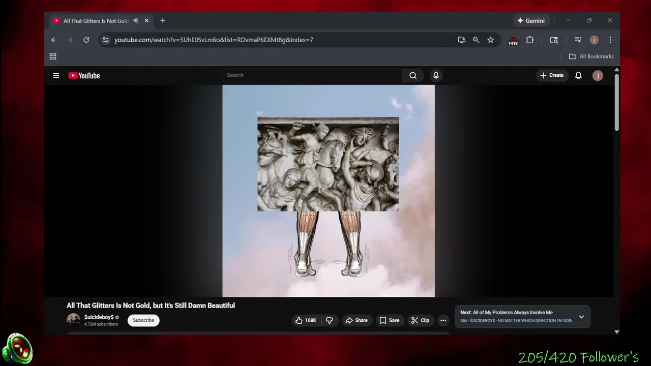Install the app from the address bar
This screenshot has height=366, width=651.
point(462,40)
